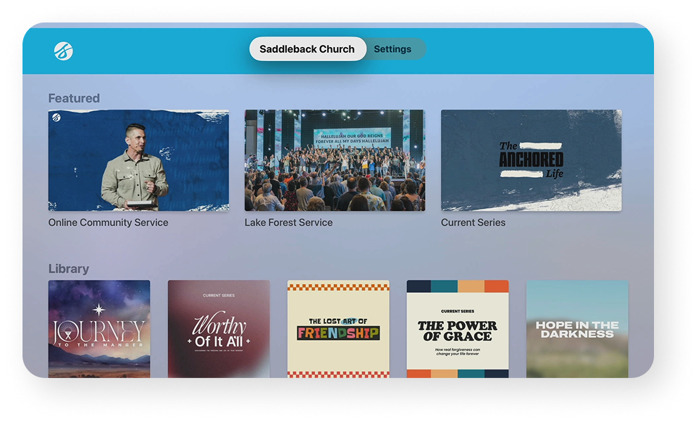Open Journey to the Manger series
The width and height of the screenshot is (699, 423).
[x=99, y=329]
